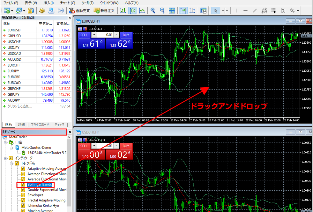Toggle the chart shift button
The width and height of the screenshot is (313, 212).
pyautogui.click(x=192, y=11)
